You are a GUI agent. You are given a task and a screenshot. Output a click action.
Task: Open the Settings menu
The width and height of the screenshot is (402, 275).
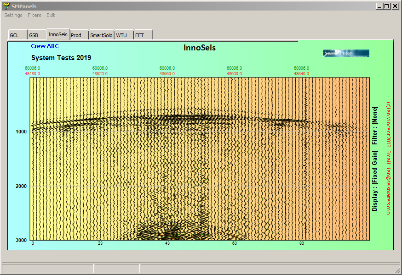(13, 15)
